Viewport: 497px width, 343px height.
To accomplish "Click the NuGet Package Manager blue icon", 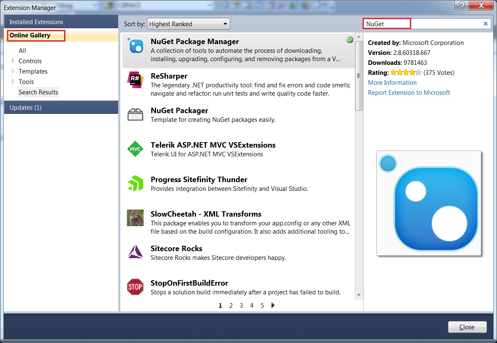I will 135,46.
